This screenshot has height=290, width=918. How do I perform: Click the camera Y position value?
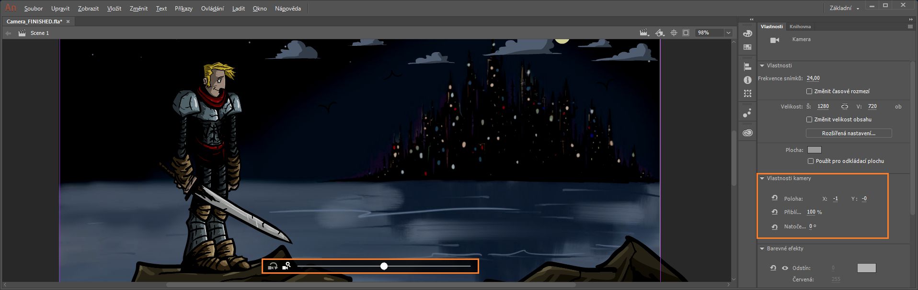point(864,199)
